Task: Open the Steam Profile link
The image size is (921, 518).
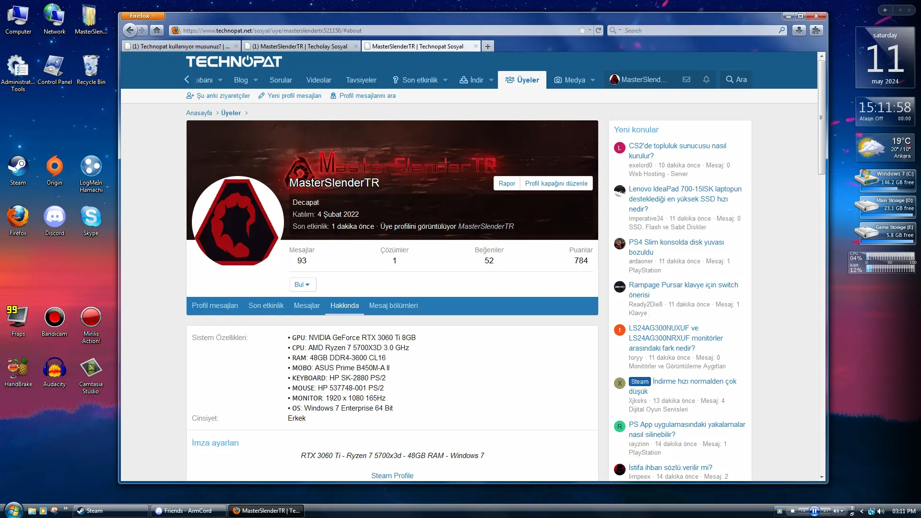Action: pos(392,476)
